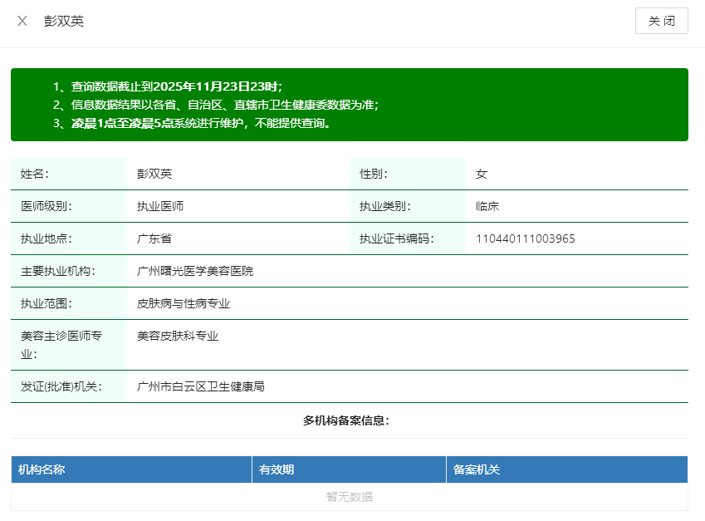The width and height of the screenshot is (705, 521).
Task: Click the 有效期 column header
Action: [277, 469]
